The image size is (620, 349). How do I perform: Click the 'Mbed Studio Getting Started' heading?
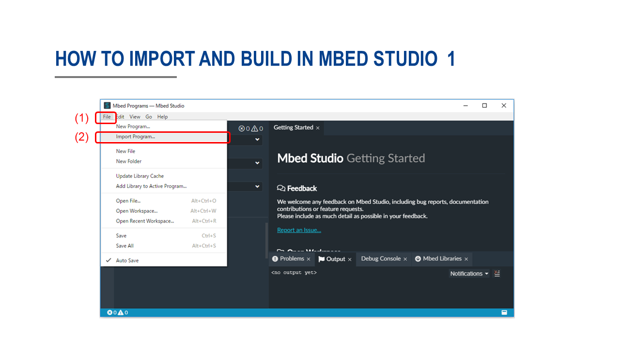351,159
